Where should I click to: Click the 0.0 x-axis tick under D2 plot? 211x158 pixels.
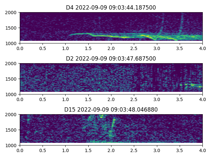click(x=20, y=99)
